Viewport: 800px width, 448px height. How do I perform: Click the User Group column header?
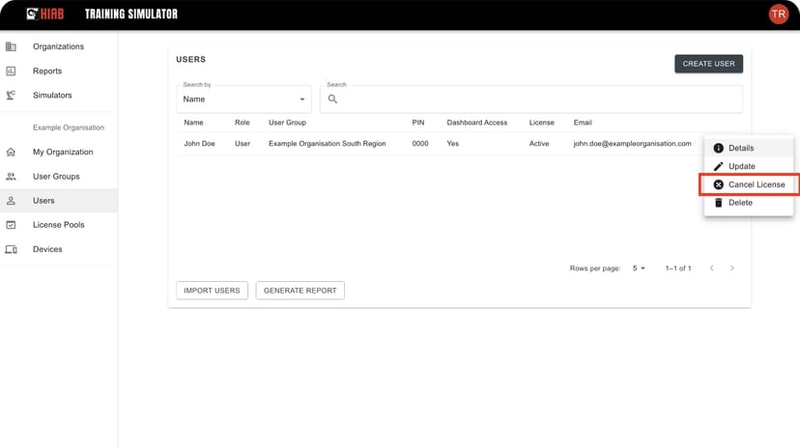pos(287,123)
